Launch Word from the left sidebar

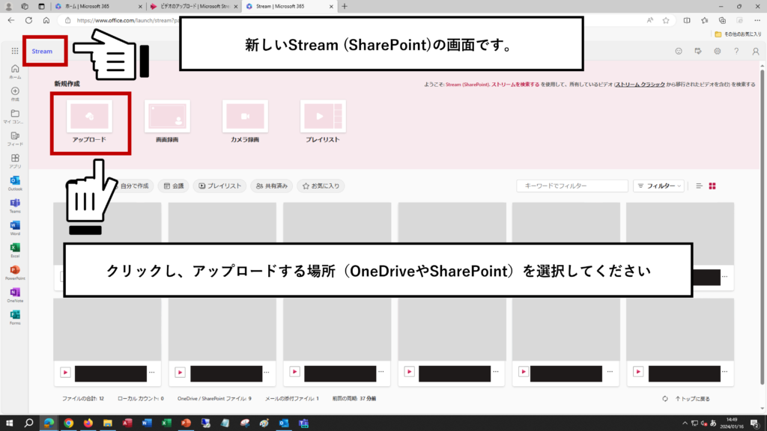pos(15,228)
